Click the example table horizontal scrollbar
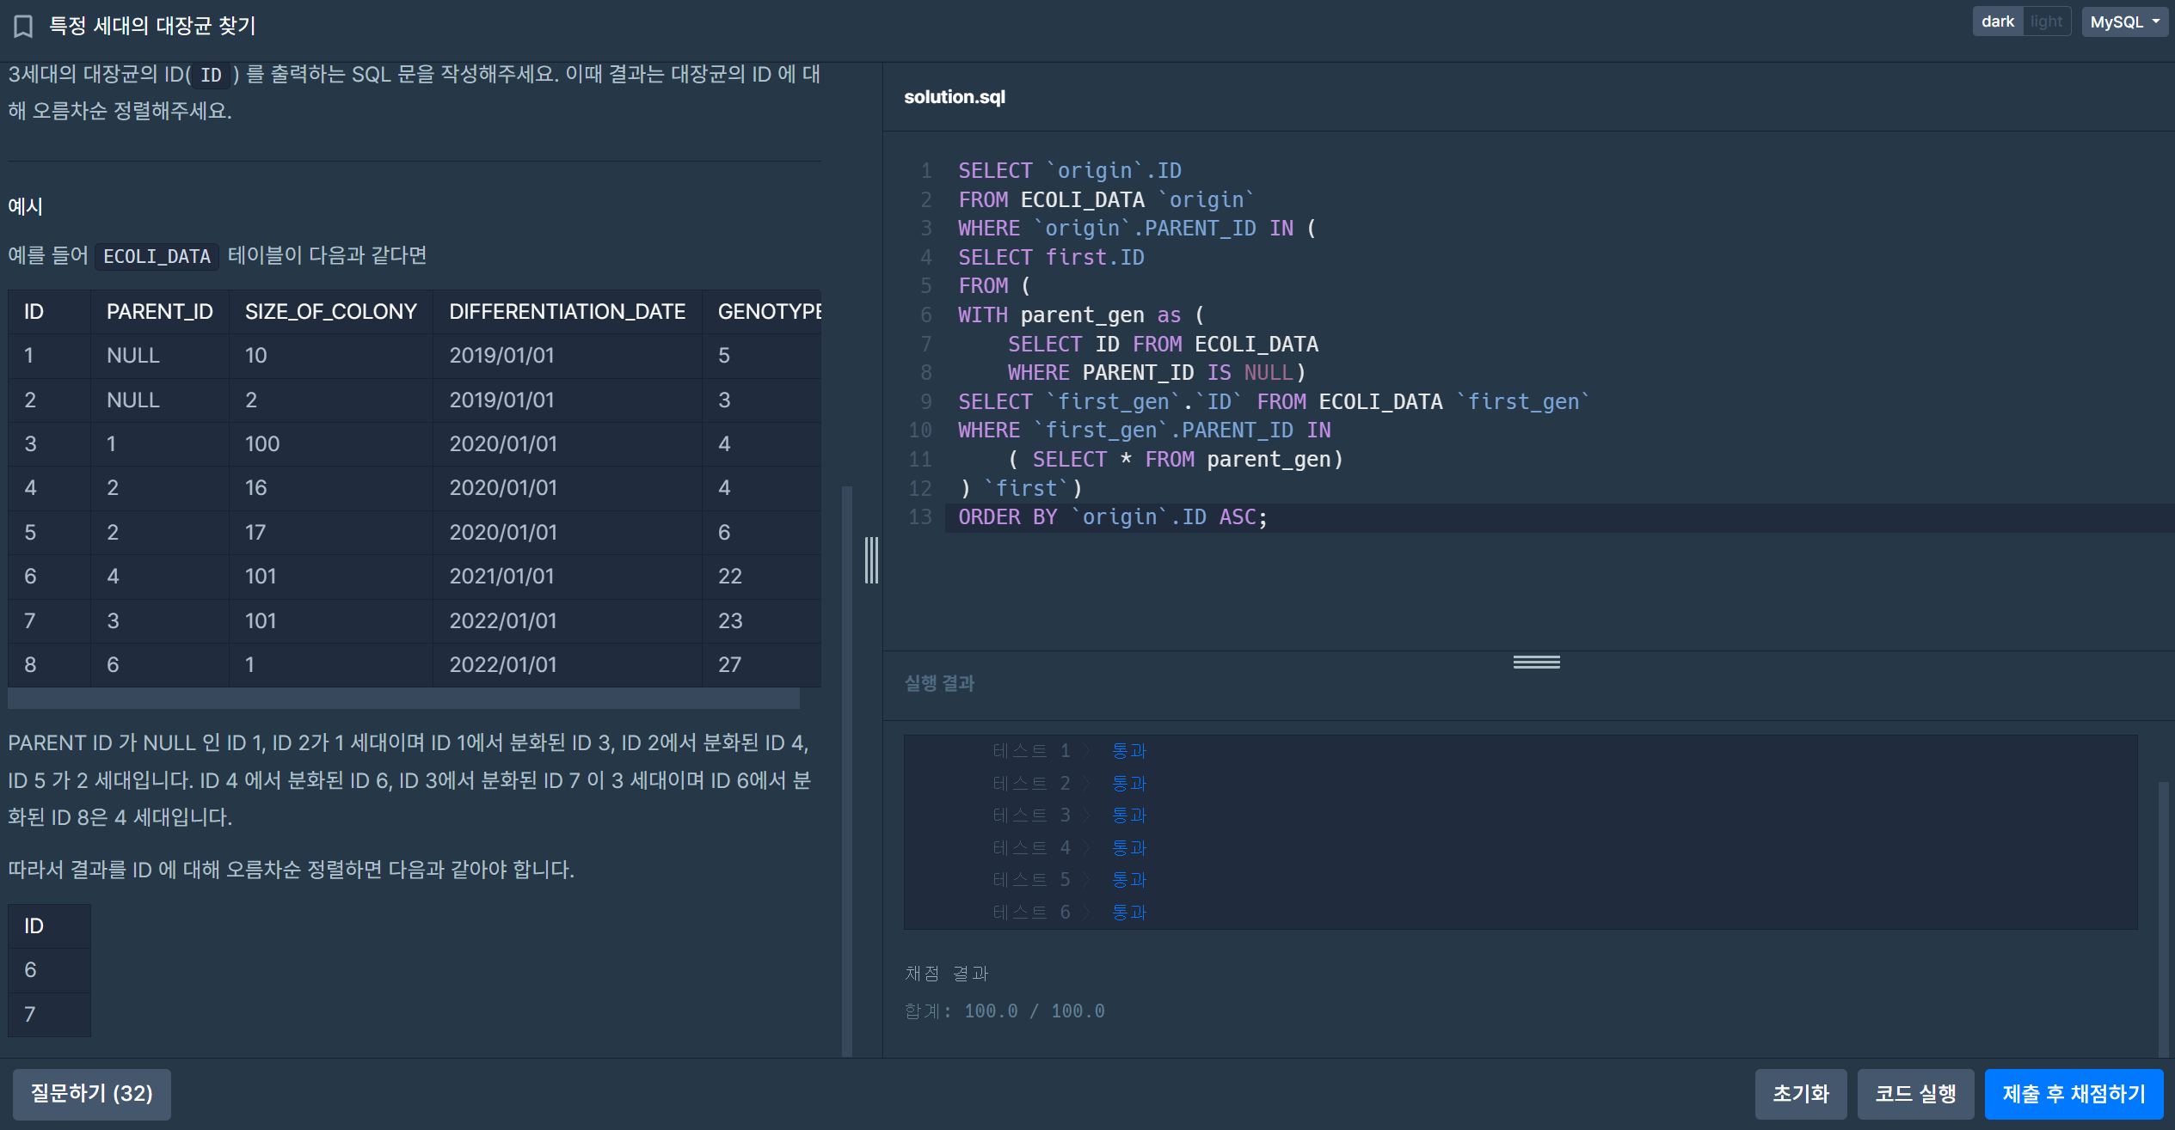2175x1130 pixels. point(404,698)
